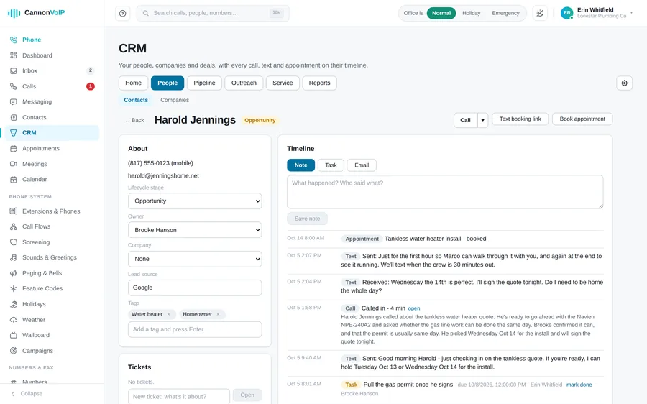Click the Calendar icon in sidebar
Image resolution: width=647 pixels, height=404 pixels.
pos(14,179)
